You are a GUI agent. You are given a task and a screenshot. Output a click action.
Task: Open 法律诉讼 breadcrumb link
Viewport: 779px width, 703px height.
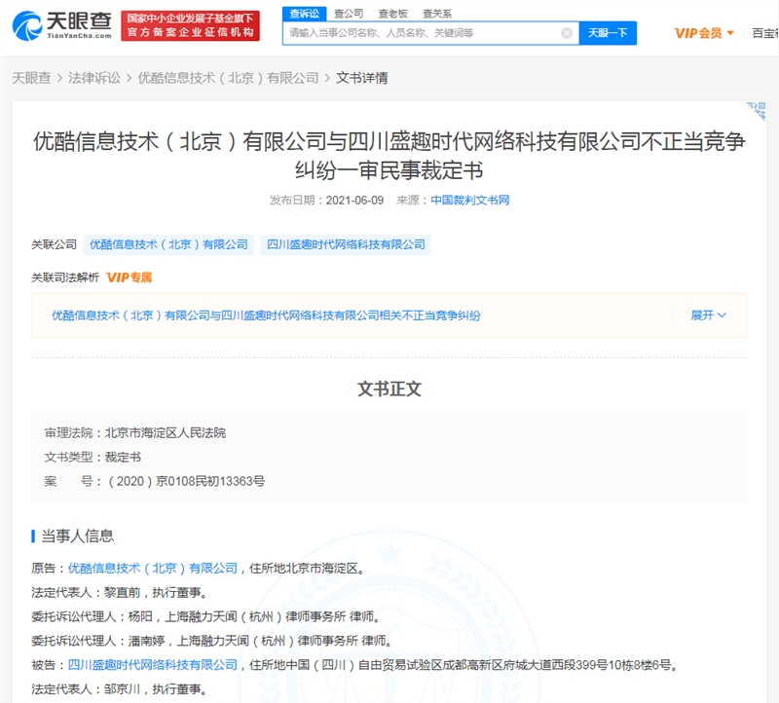[94, 78]
